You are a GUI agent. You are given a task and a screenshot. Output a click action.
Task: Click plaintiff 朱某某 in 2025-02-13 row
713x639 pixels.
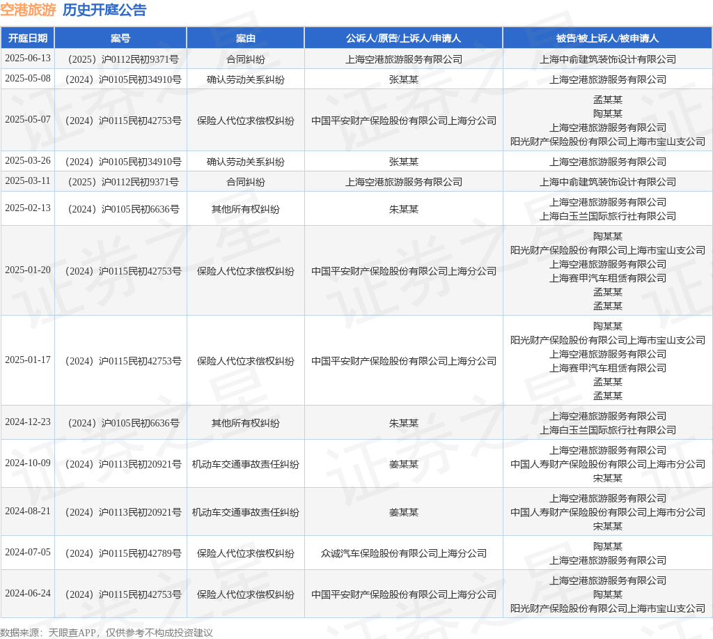(x=404, y=209)
